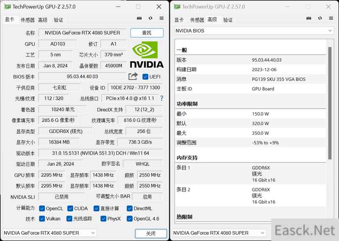Click the GPU field showing AD103
The width and height of the screenshot is (339, 241).
coord(58,44)
